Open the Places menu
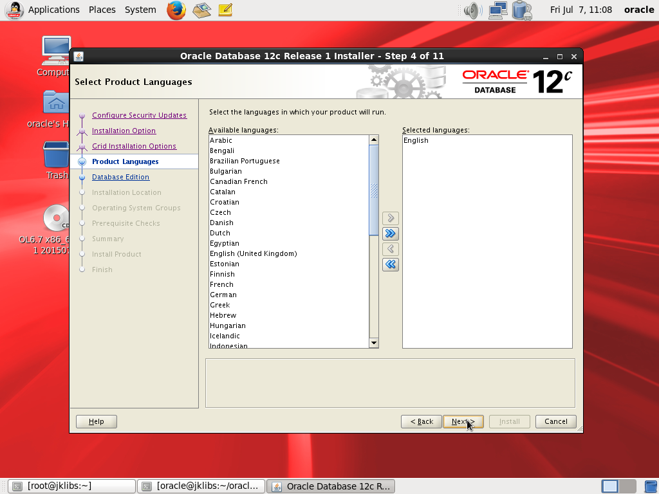 [102, 10]
